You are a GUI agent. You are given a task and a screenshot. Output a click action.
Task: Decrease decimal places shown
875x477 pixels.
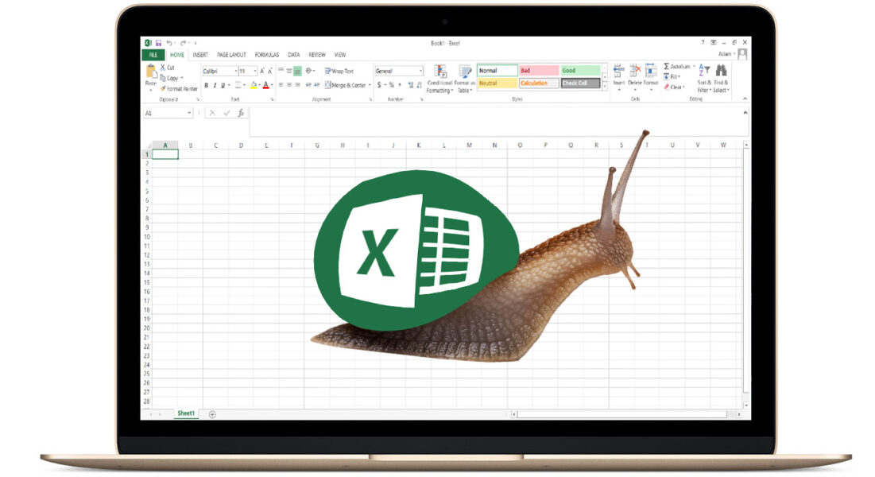pyautogui.click(x=419, y=85)
